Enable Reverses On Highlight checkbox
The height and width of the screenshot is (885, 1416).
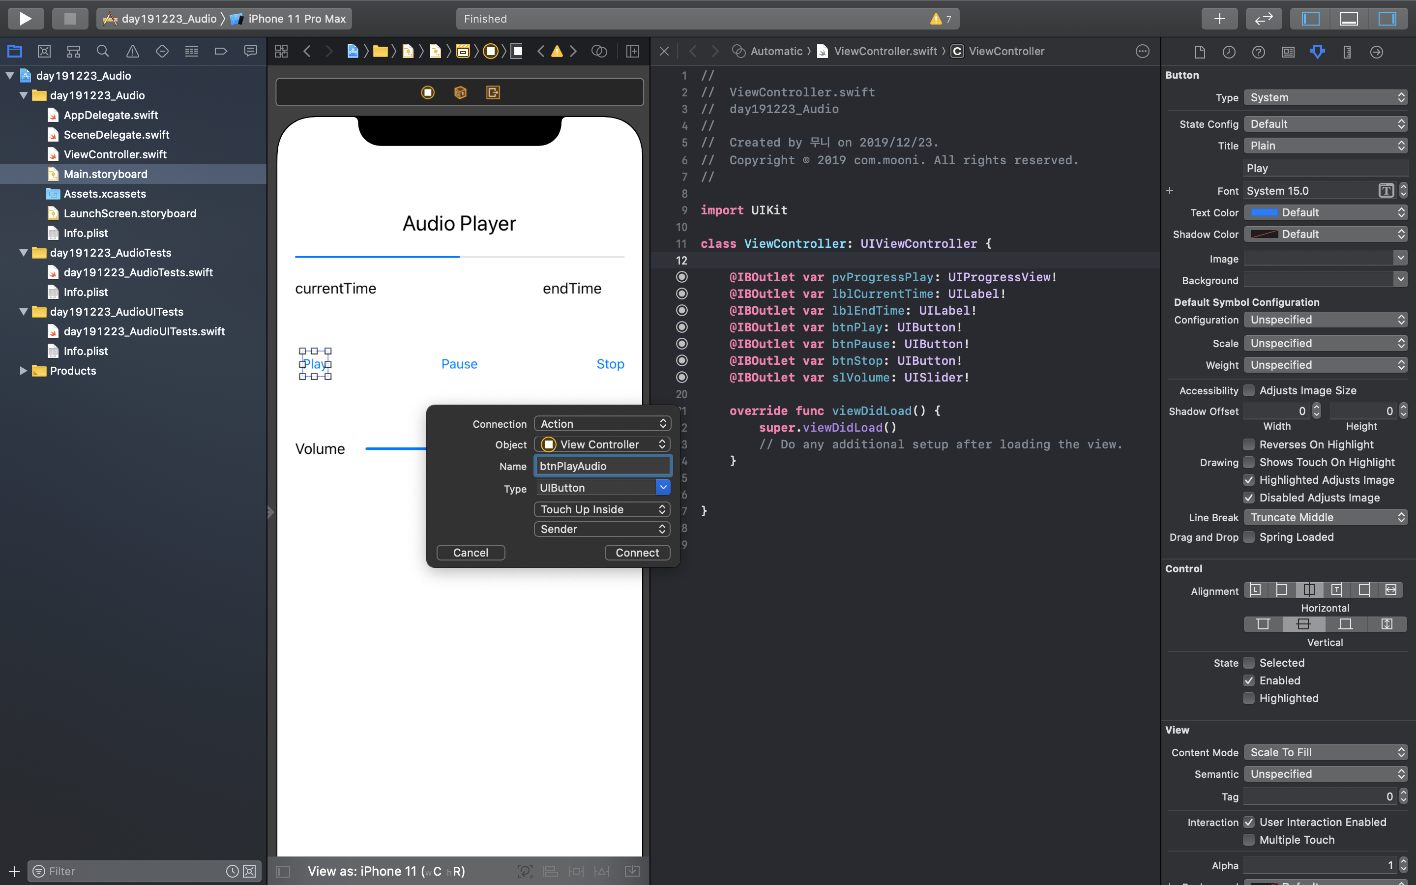pyautogui.click(x=1249, y=444)
